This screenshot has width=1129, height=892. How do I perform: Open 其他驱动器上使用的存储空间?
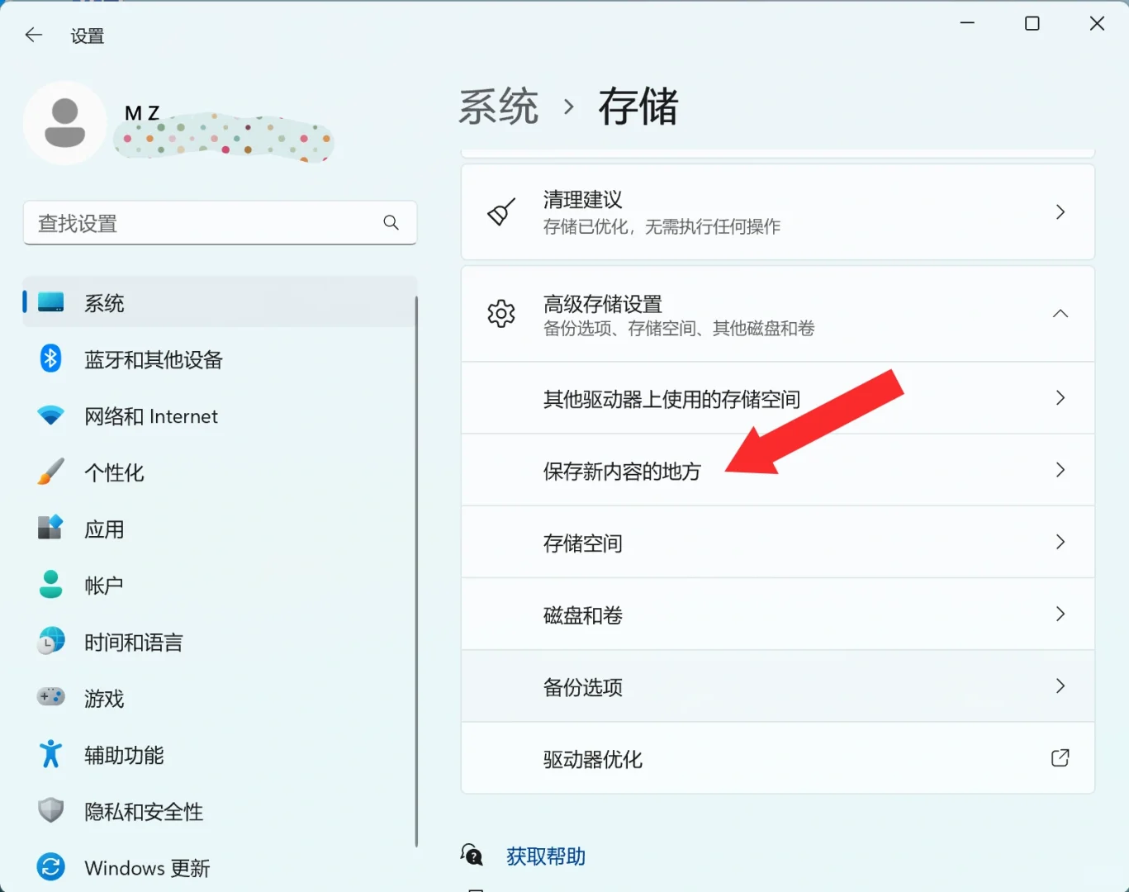778,398
